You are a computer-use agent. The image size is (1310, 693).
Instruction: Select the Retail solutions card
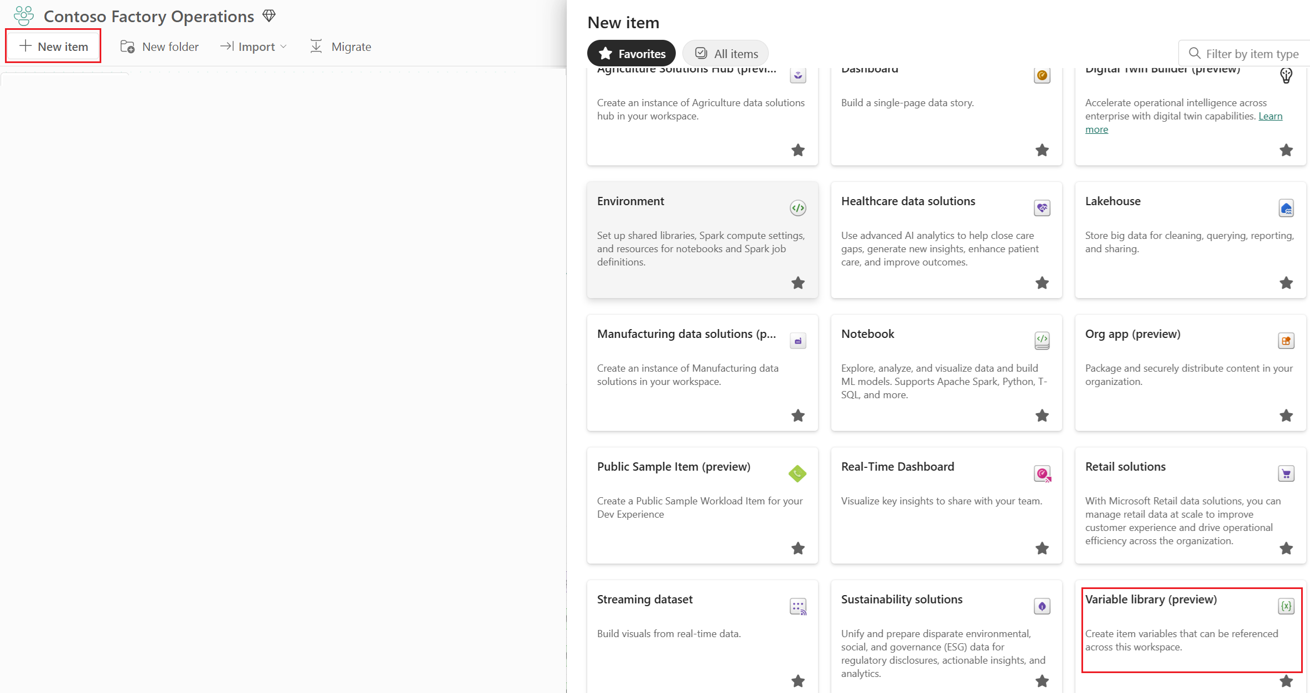click(1190, 505)
